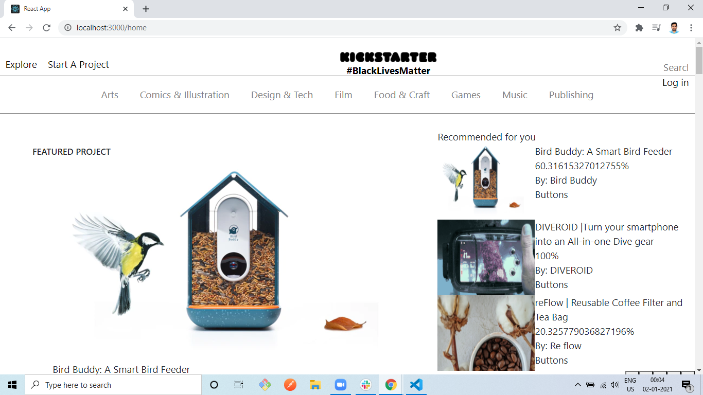
Task: Click the 100% funding text for DIVEROID
Action: click(547, 256)
